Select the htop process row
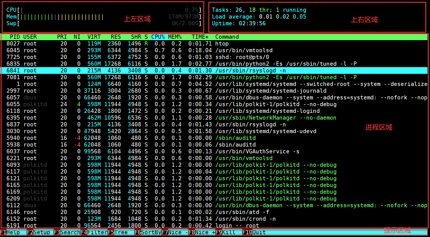Viewport: 430px width, 237px height. coord(112,44)
